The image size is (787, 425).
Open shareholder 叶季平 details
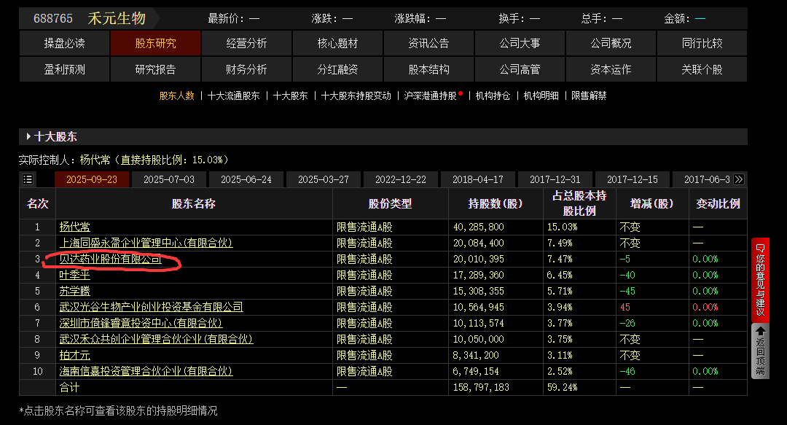point(75,276)
